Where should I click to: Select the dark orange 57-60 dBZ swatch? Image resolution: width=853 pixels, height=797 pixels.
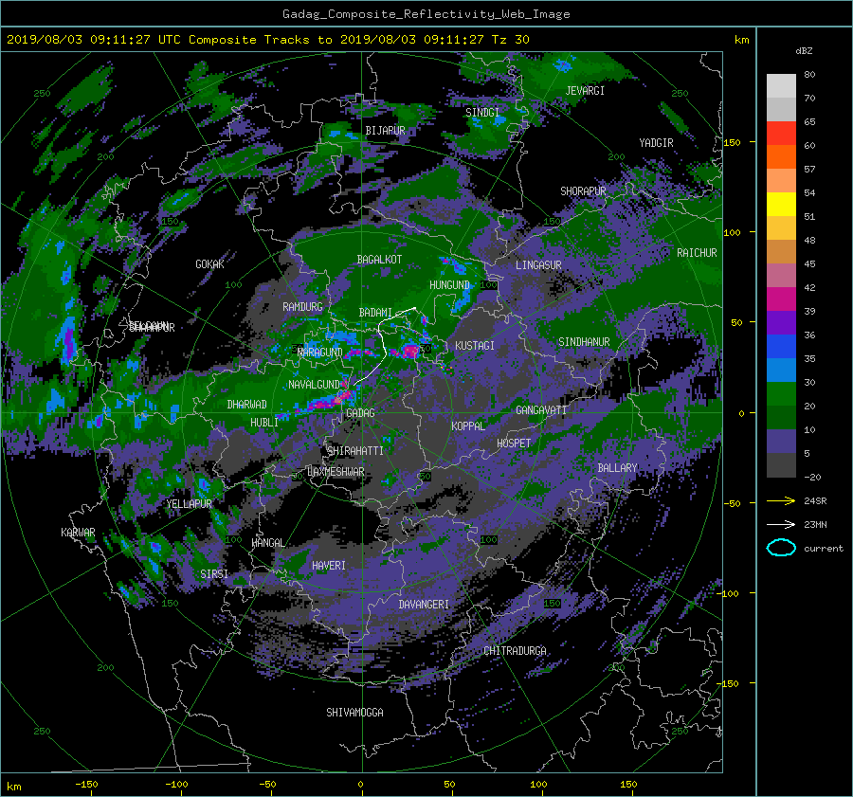(x=781, y=157)
